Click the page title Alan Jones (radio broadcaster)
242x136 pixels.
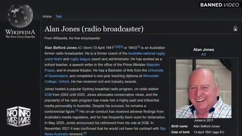[94, 29]
